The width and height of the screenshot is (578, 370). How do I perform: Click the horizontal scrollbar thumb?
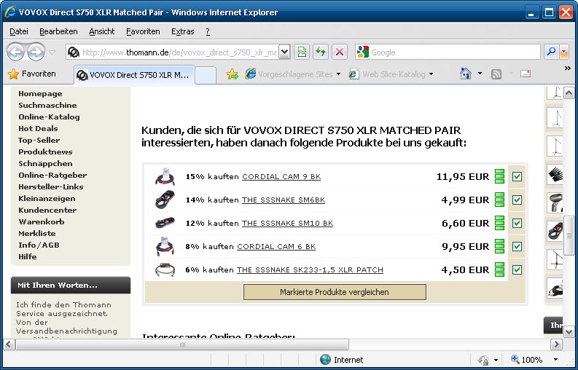coord(182,345)
